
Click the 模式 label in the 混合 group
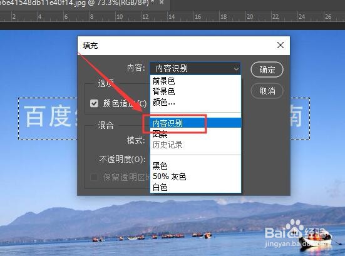pyautogui.click(x=136, y=140)
